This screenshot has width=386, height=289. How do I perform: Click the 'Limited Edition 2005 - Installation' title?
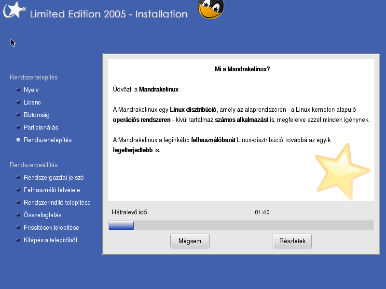(x=109, y=14)
